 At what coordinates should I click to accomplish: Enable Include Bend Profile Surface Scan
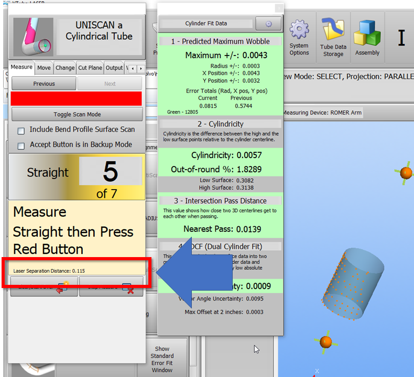point(21,130)
